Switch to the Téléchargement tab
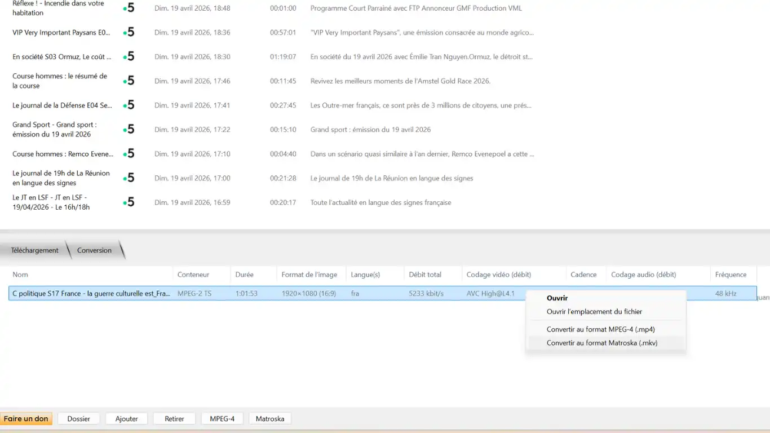Screen dimensions: 770x433 pos(34,250)
